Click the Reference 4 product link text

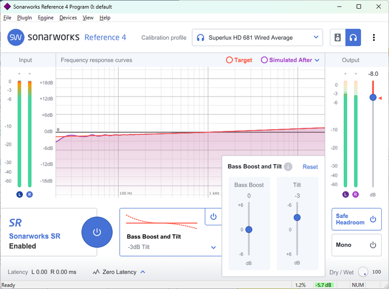pyautogui.click(x=105, y=37)
